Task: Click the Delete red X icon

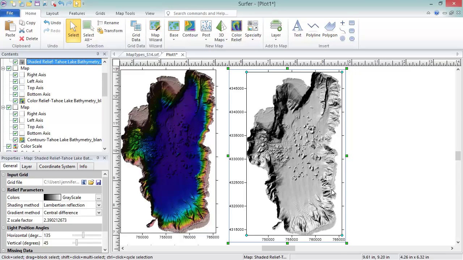Action: pos(22,39)
